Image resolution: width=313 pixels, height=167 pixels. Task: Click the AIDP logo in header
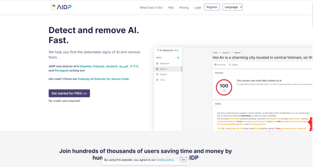tap(61, 7)
